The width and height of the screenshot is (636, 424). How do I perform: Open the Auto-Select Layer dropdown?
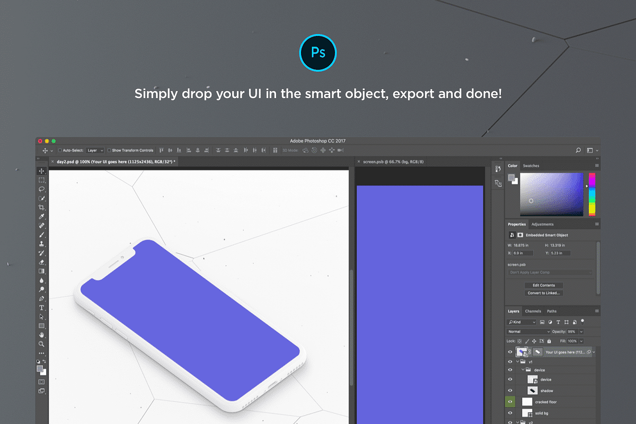pos(95,151)
